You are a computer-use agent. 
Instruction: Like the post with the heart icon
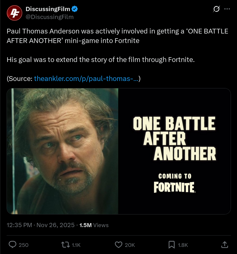click(x=119, y=245)
